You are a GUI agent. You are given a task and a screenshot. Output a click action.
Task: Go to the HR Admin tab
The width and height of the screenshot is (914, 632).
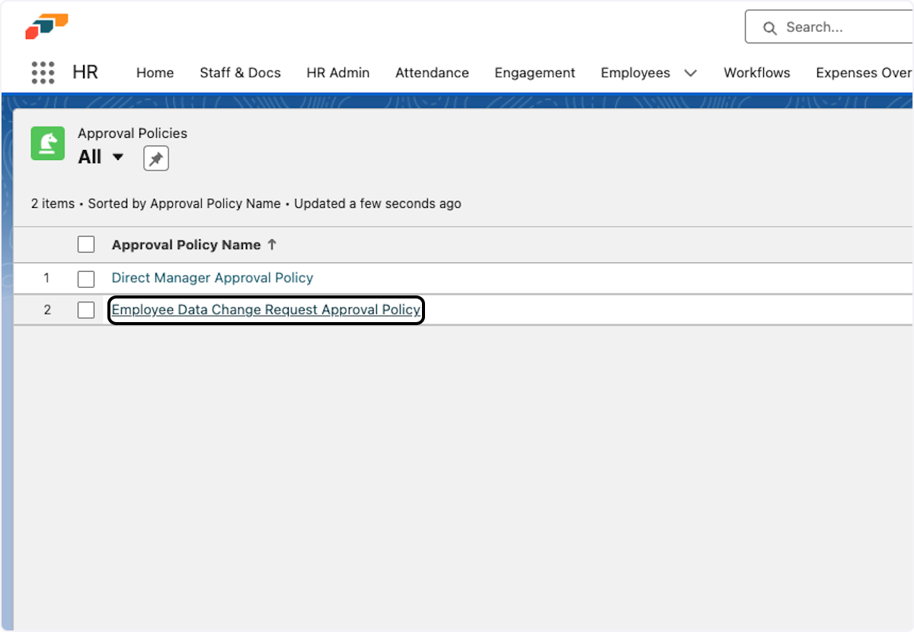337,72
